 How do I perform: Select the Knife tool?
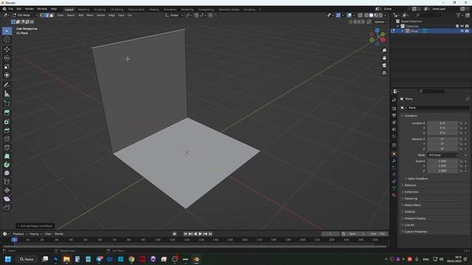[7, 147]
